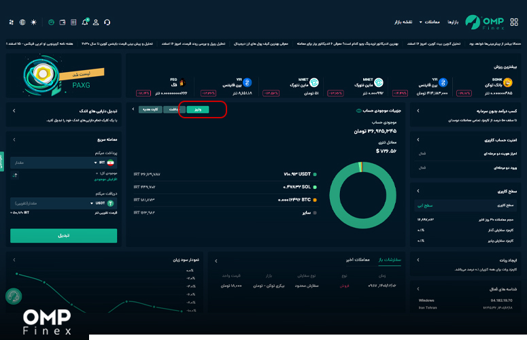Click the بیگی توکن - تومان order row
Image resolution: width=527 pixels, height=340 pixels.
tap(308, 286)
